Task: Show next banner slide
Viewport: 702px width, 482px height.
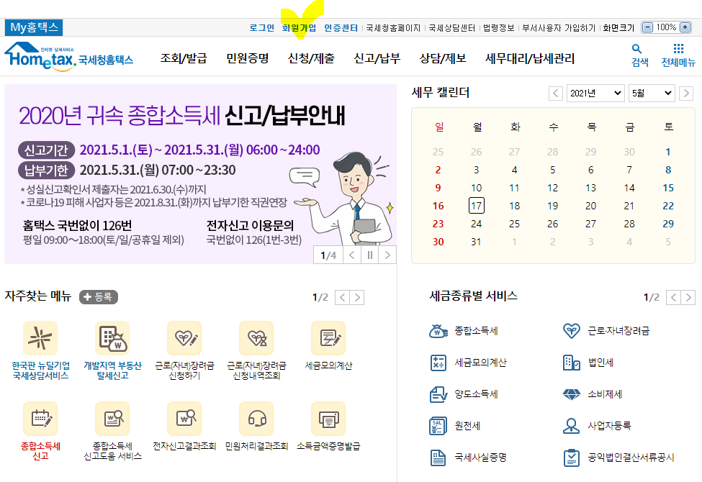Action: coord(387,255)
